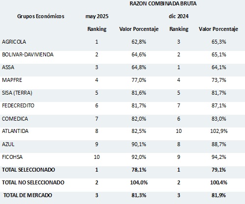Image resolution: width=245 pixels, height=204 pixels.
Task: Select AGRICOLA's 62,8% value
Action: tap(139, 42)
